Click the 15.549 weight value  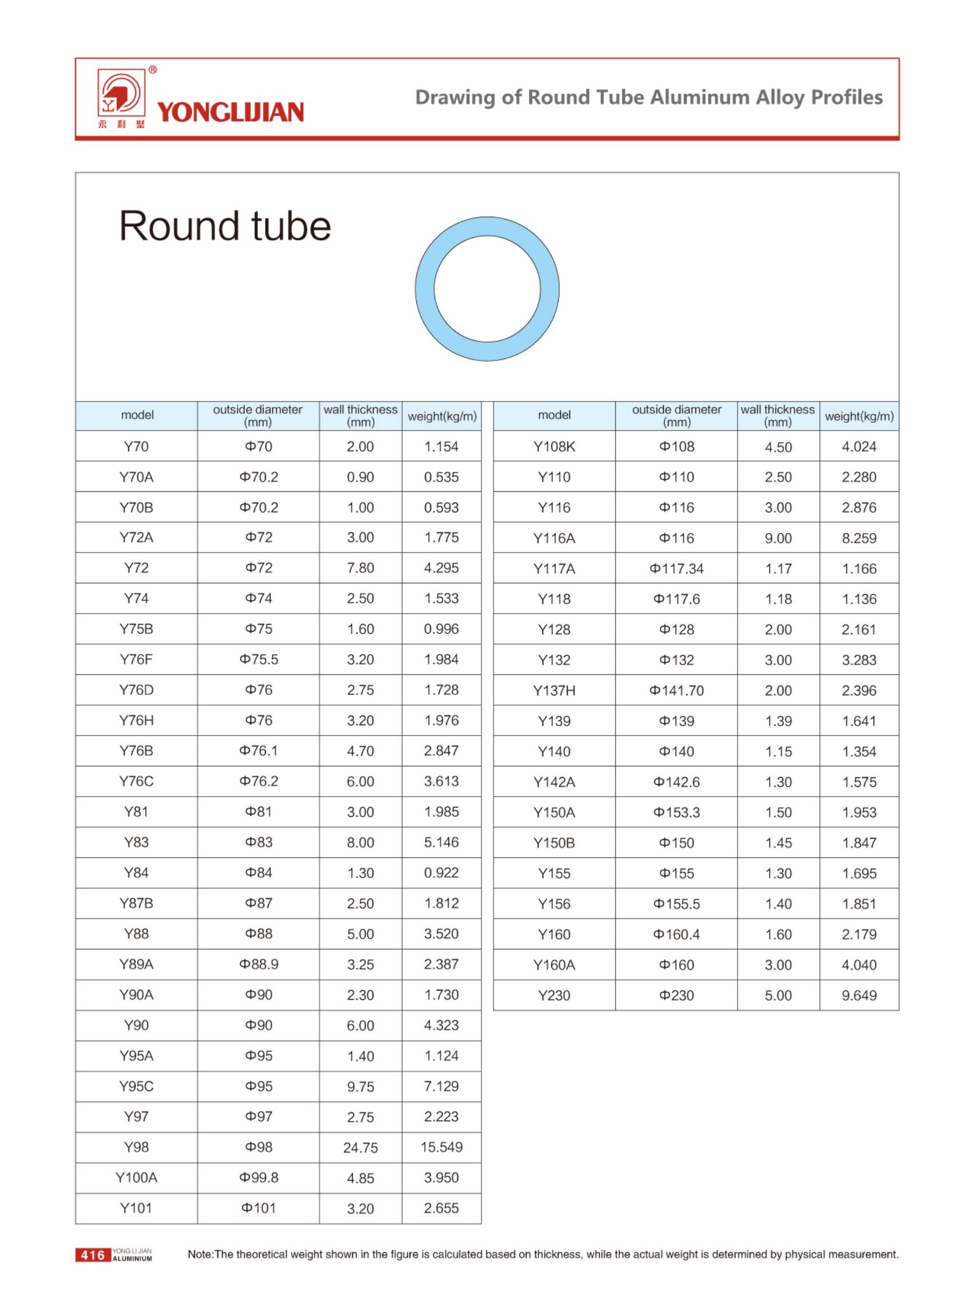coord(441,1147)
